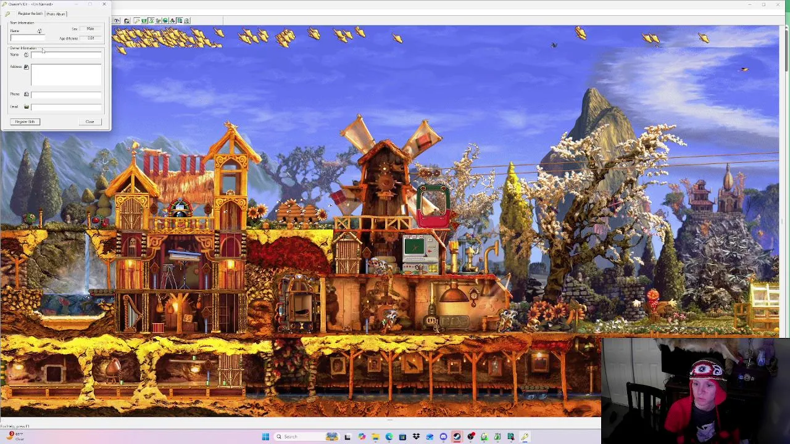
Task: Focus the Phone input field
Action: 66,94
